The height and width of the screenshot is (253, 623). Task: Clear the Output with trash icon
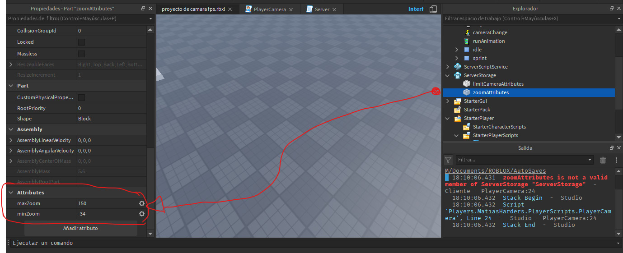(603, 160)
